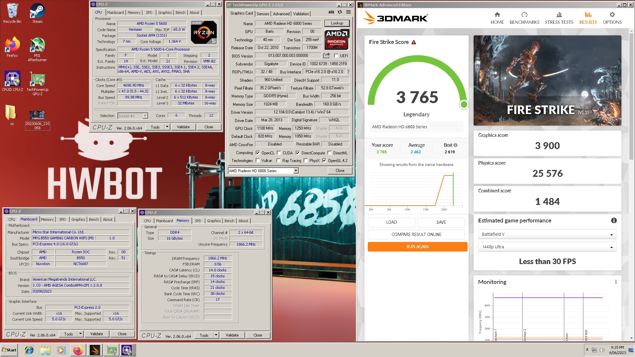The image size is (635, 357).
Task: Switch to the Bench tab in CPU-Z CPU window
Action: point(180,13)
